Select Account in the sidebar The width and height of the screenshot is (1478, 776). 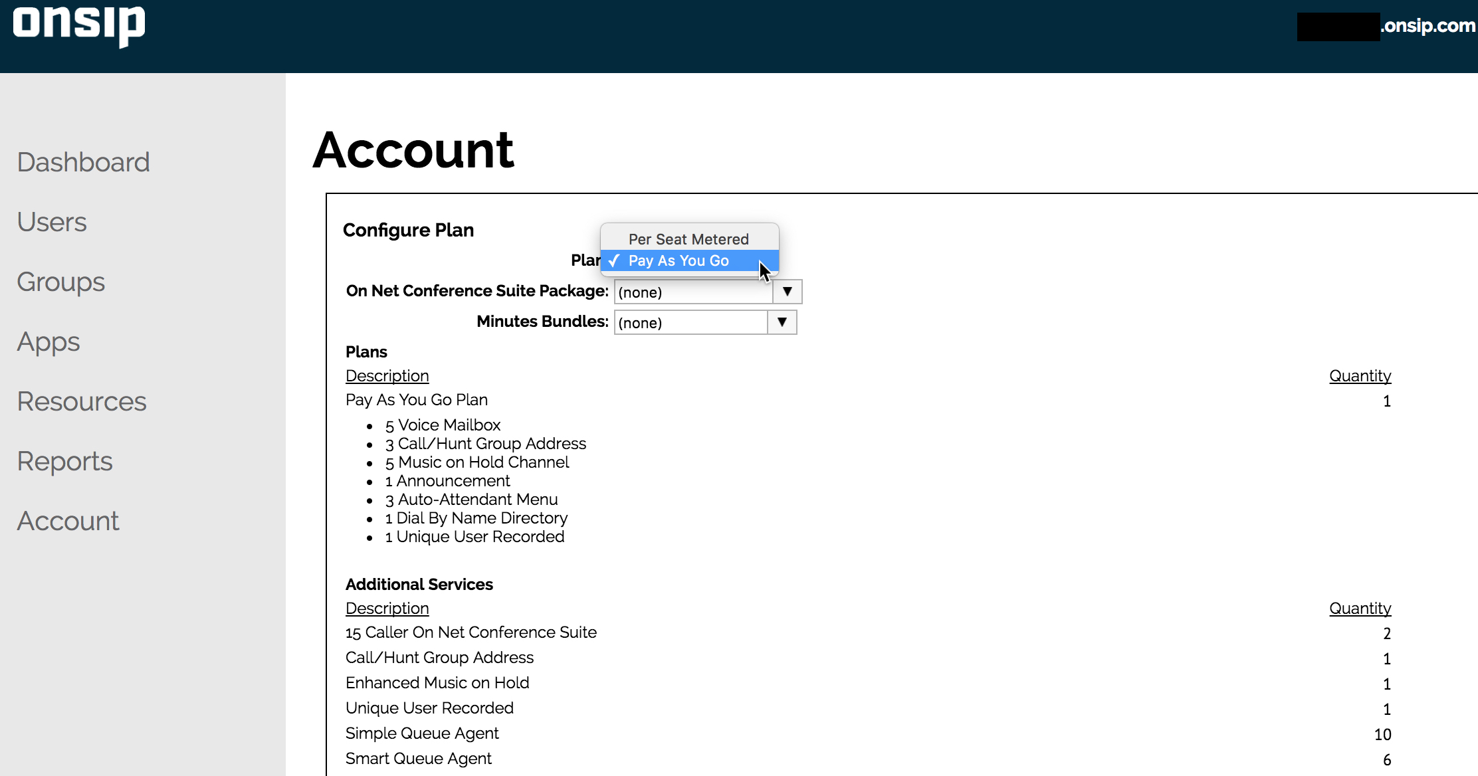point(68,521)
